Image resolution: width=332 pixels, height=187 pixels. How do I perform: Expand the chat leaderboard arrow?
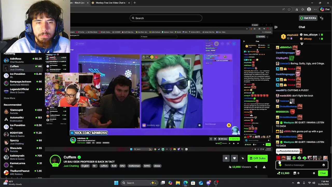[302, 44]
